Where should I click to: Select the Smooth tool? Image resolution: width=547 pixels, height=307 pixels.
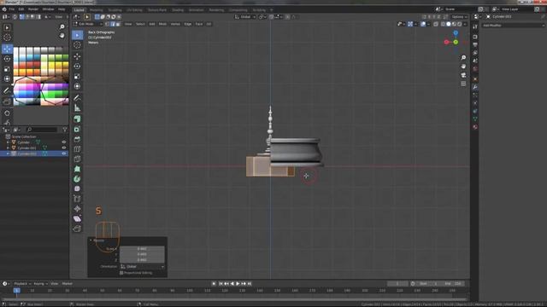pos(78,188)
